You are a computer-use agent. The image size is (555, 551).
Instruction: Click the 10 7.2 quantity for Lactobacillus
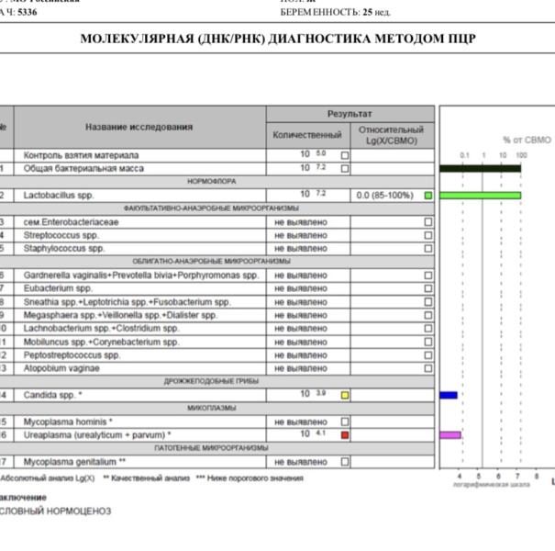pos(313,194)
